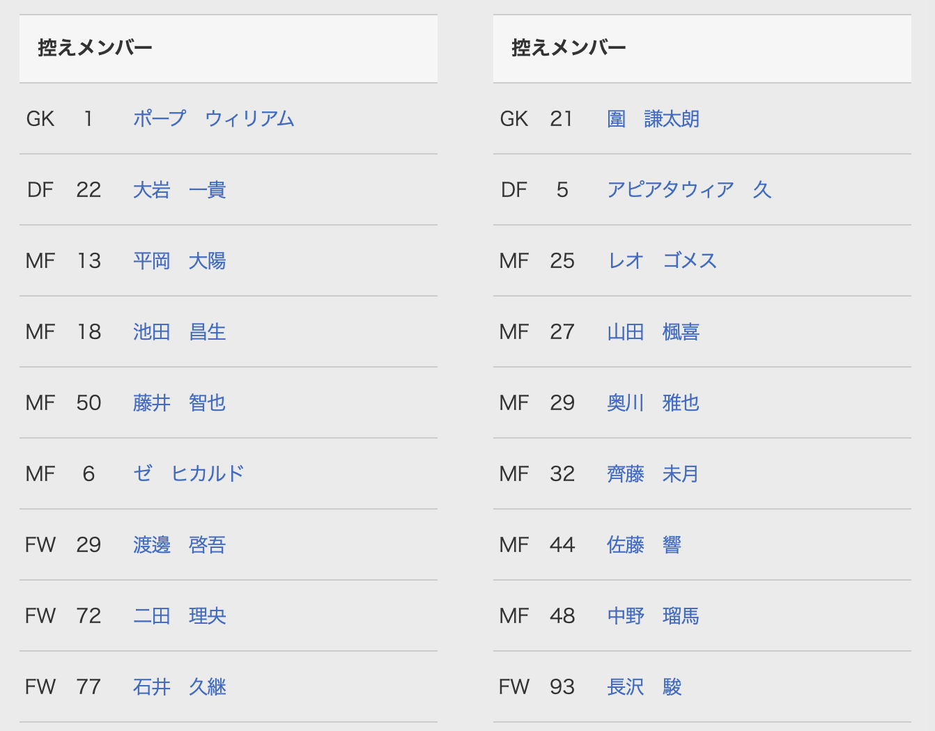The width and height of the screenshot is (935, 731).
Task: Open ゼ ヒカルド player page
Action: (x=188, y=474)
